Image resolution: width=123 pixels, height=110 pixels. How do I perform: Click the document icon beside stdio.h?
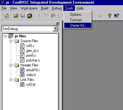(22, 75)
